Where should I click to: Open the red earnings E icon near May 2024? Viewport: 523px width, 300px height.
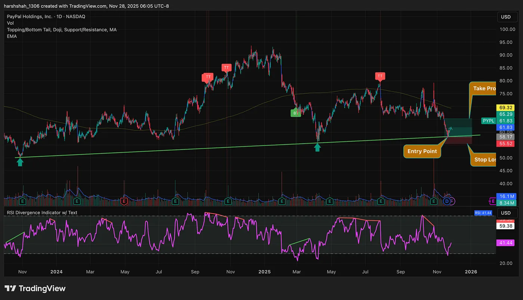pyautogui.click(x=124, y=201)
